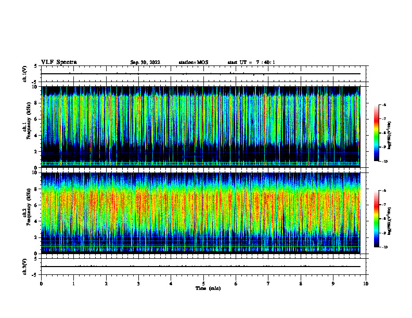Click the ch.2 colorbar PSD units label
Viewport: 412px width, 318px height.
pos(390,221)
